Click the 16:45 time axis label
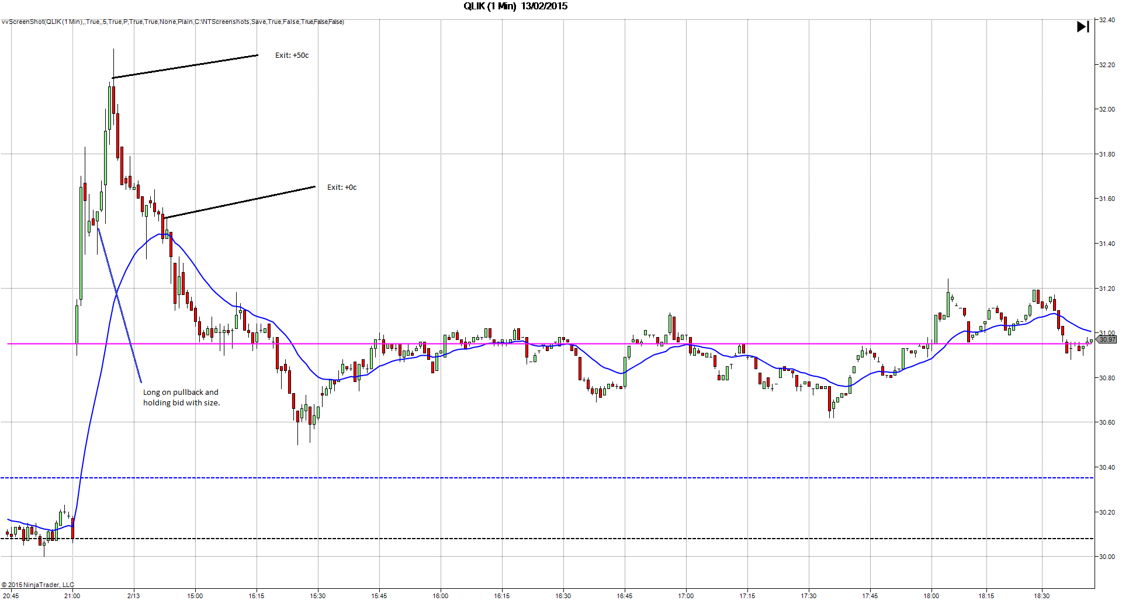Image resolution: width=1122 pixels, height=604 pixels. (625, 596)
